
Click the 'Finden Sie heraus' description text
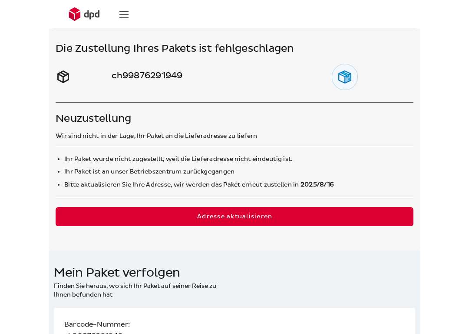point(135,290)
